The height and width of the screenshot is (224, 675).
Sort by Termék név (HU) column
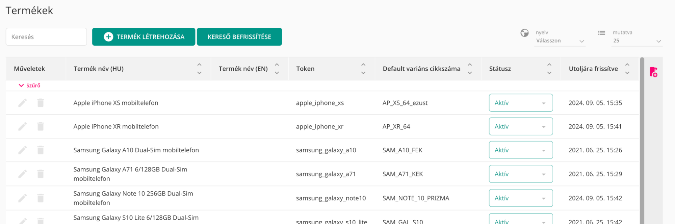199,69
